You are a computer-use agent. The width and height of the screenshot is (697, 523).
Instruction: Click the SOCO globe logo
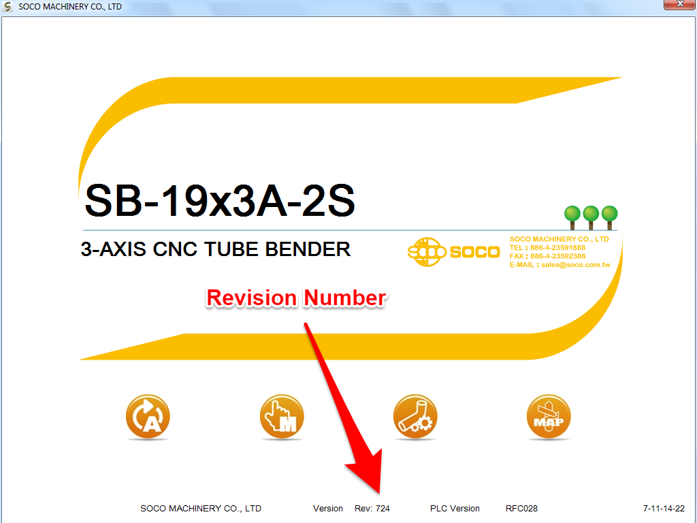(426, 252)
